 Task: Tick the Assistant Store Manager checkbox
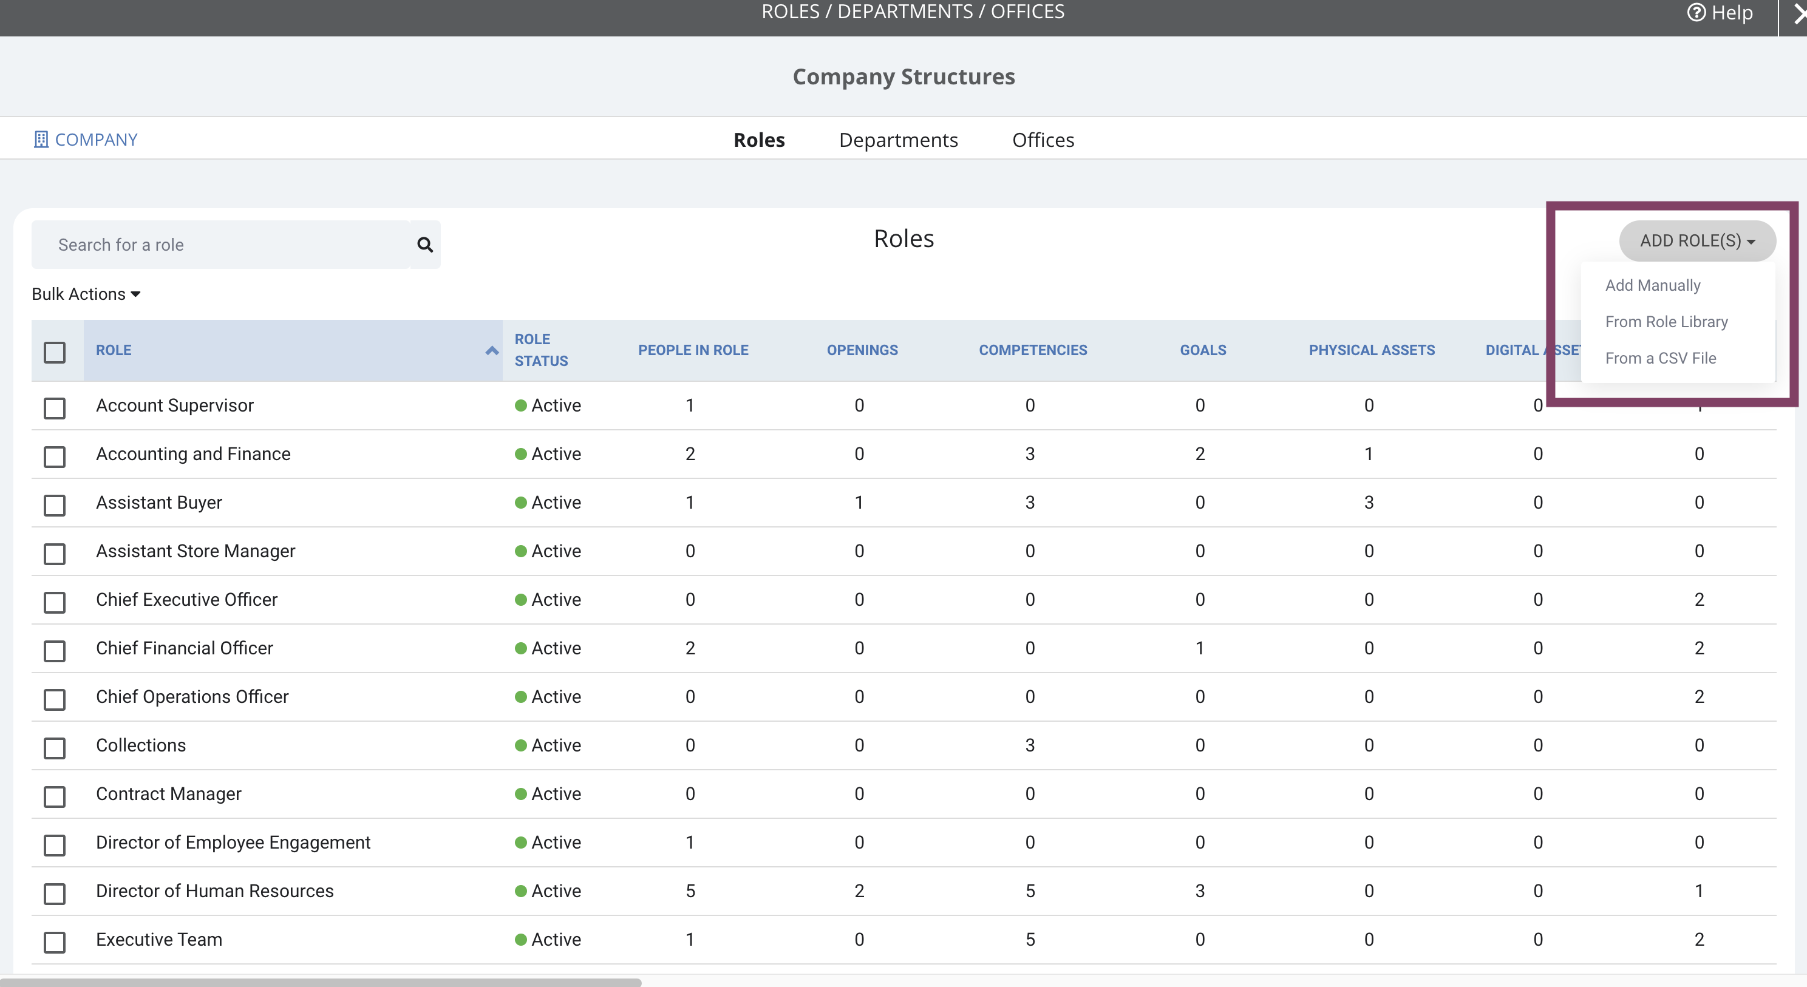click(55, 554)
